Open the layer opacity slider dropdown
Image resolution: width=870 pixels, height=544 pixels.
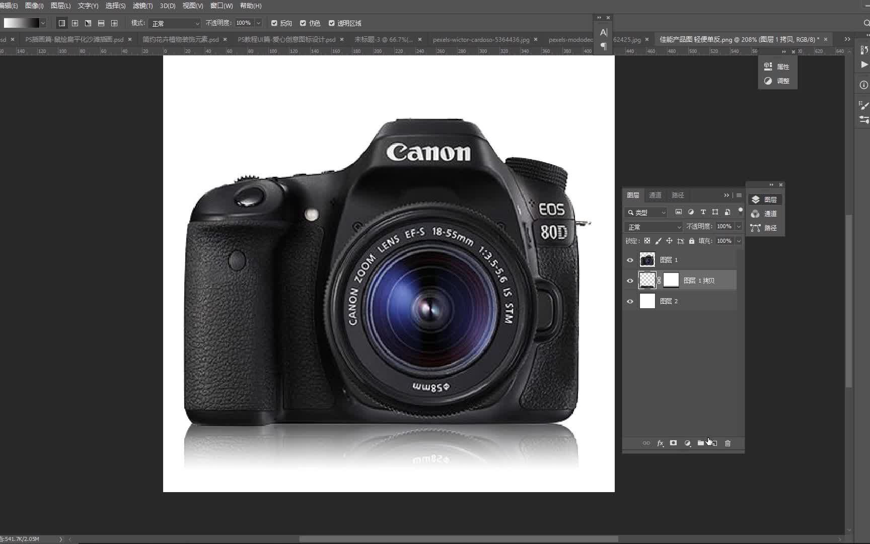(x=739, y=227)
